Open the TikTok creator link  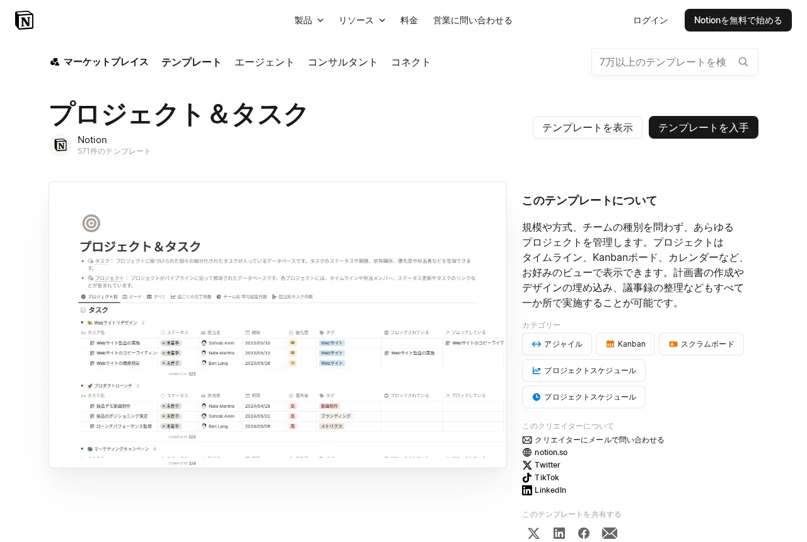547,477
